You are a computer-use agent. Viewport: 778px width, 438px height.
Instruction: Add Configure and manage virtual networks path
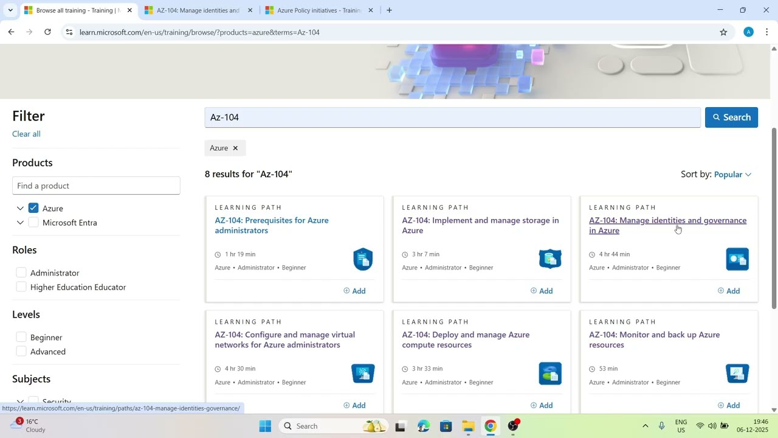(x=354, y=405)
